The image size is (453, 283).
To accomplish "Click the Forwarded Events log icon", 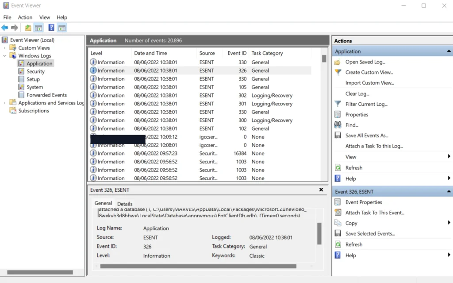I will pyautogui.click(x=21, y=95).
